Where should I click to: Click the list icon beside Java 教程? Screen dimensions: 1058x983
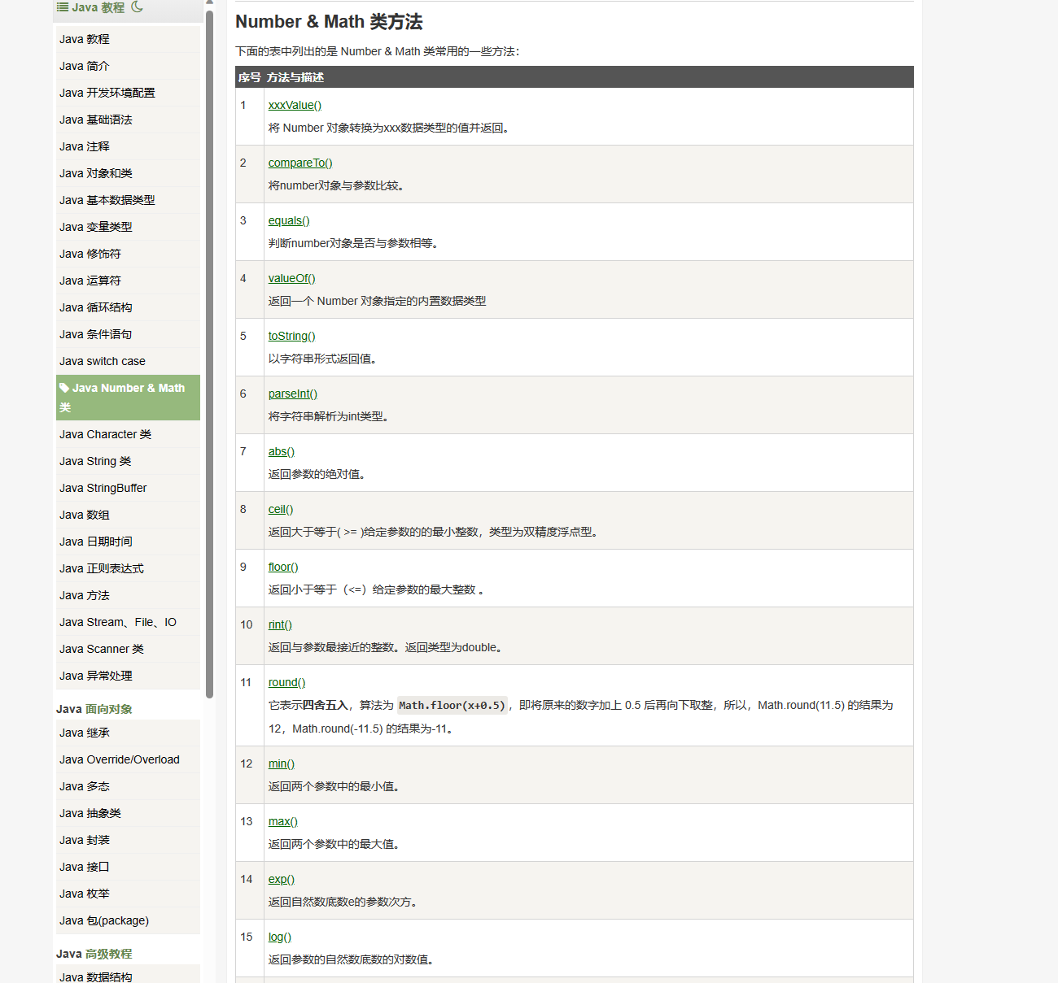click(63, 7)
